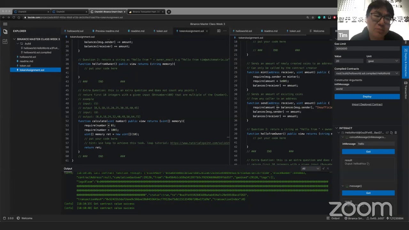Collapse the INTERACT section

[x=336, y=128]
